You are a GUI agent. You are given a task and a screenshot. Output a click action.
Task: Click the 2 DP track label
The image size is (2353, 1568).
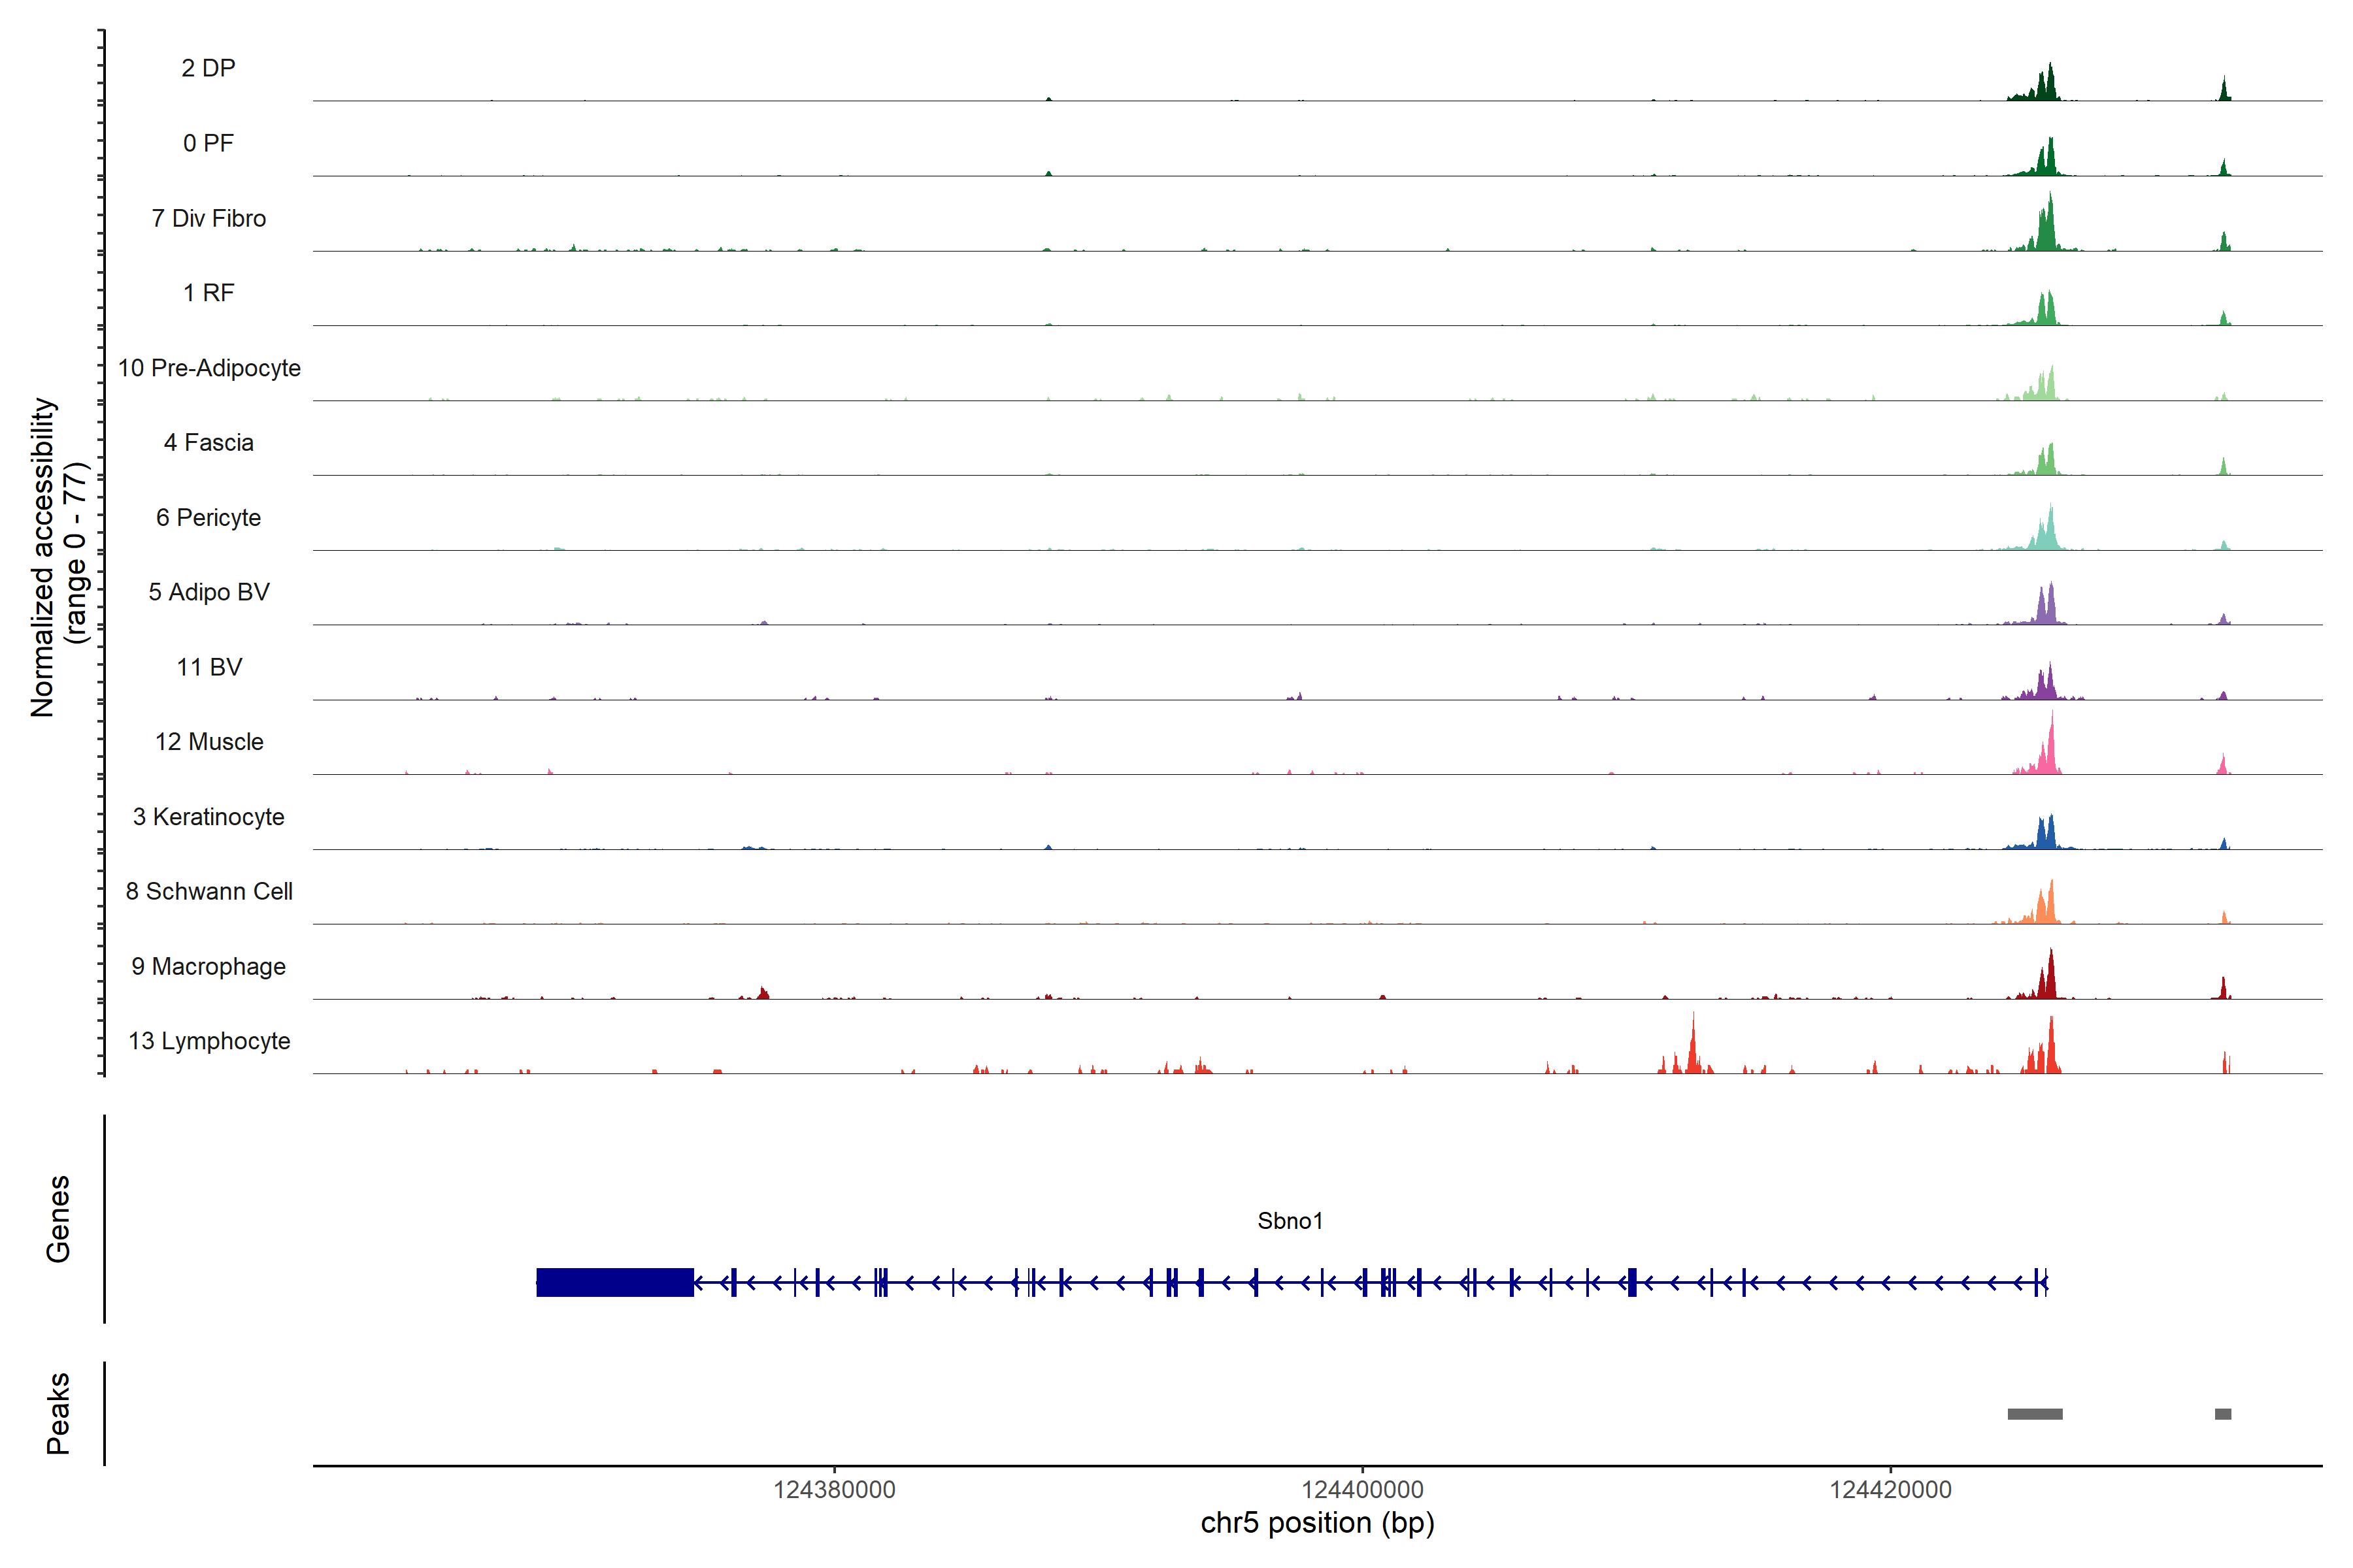click(x=208, y=68)
